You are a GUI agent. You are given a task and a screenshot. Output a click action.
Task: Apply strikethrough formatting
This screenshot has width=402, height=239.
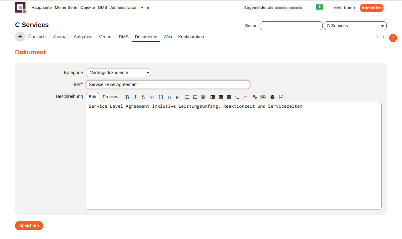pyautogui.click(x=143, y=97)
